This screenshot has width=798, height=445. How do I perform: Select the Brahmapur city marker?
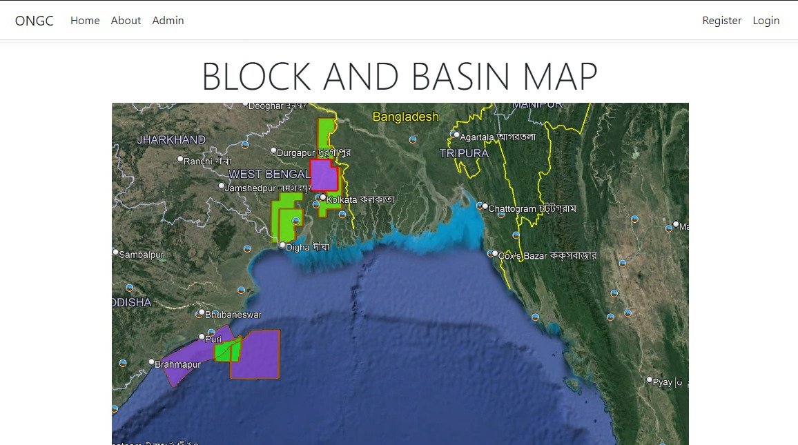click(x=152, y=362)
